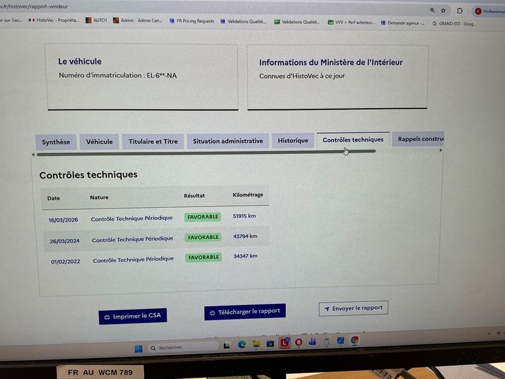Open the green-icon Validations Qualité bookmark
Screen dimensions: 505x379
pyautogui.click(x=297, y=22)
